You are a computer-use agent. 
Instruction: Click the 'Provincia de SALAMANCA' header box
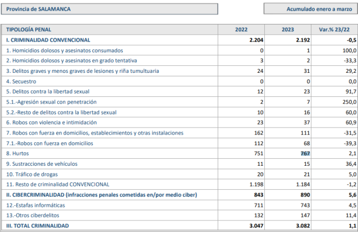coord(109,9)
